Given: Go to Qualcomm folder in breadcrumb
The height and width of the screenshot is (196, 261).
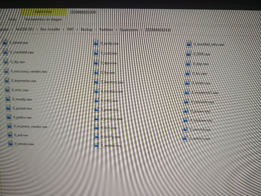Looking at the screenshot, I should coord(129,30).
